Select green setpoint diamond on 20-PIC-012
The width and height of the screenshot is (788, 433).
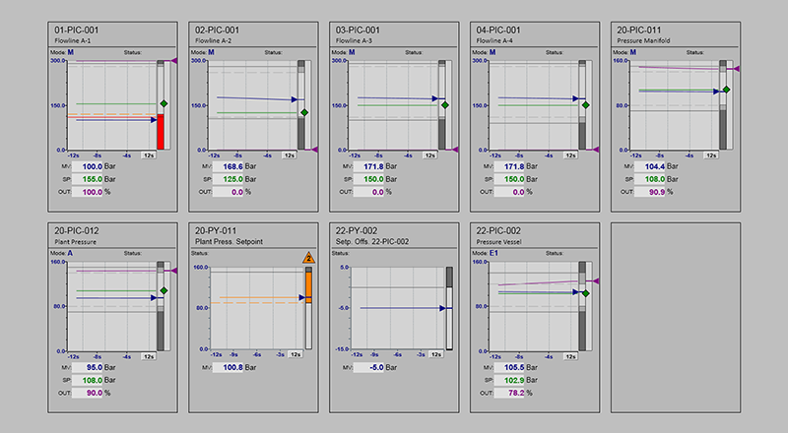(164, 291)
